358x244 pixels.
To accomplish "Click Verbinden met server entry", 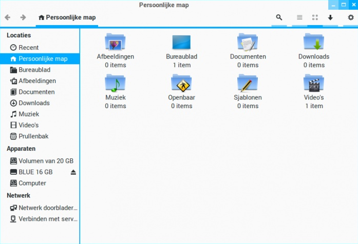I will (47, 219).
